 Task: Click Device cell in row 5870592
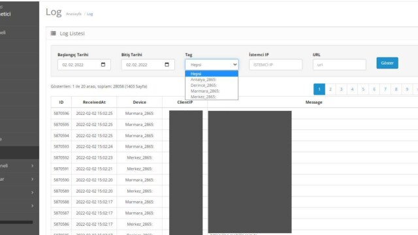pyautogui.click(x=139, y=158)
